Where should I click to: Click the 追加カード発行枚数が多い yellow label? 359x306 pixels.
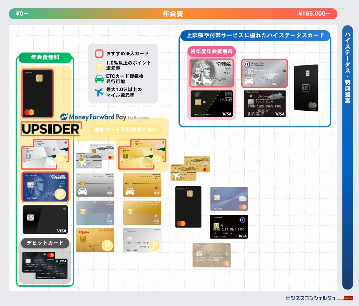point(126,130)
